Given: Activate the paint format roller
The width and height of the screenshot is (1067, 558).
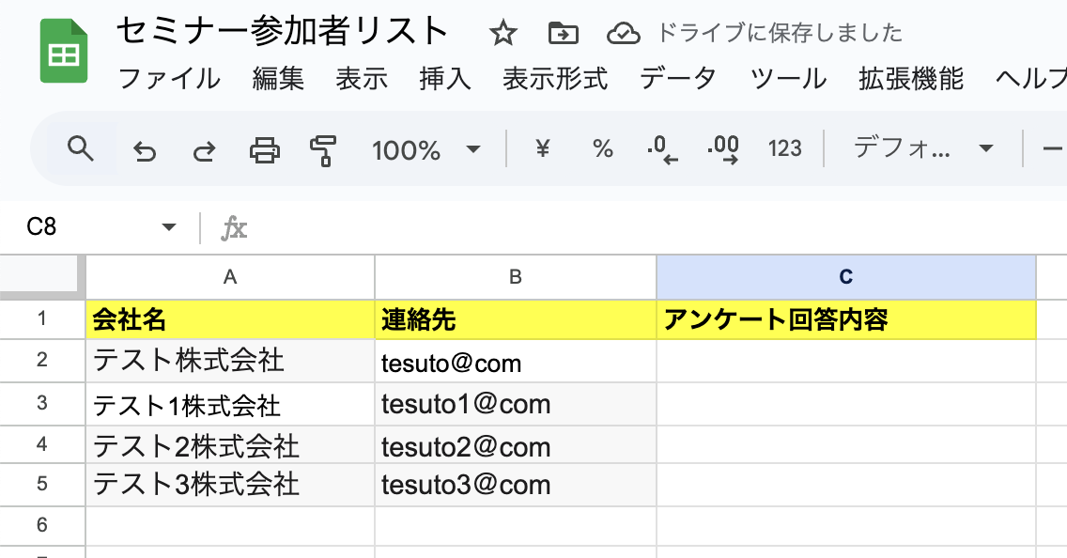Looking at the screenshot, I should 323,149.
